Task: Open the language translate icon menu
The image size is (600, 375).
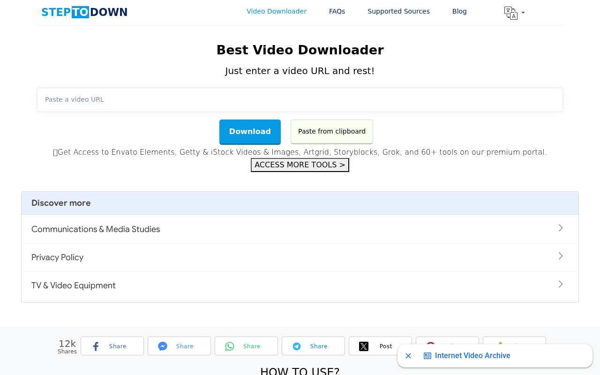Action: 514,13
